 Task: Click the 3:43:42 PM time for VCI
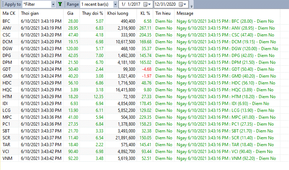tap(51, 151)
